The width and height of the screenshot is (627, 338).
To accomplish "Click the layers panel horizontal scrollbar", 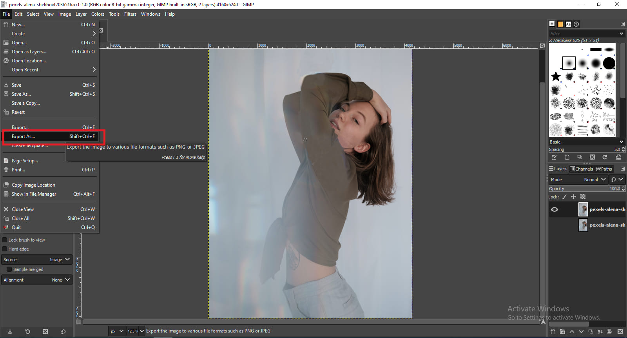I will [569, 324].
